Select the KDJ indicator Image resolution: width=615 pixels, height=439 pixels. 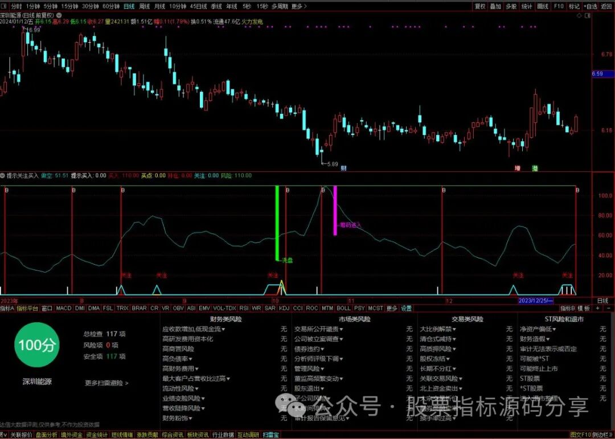pyautogui.click(x=284, y=309)
